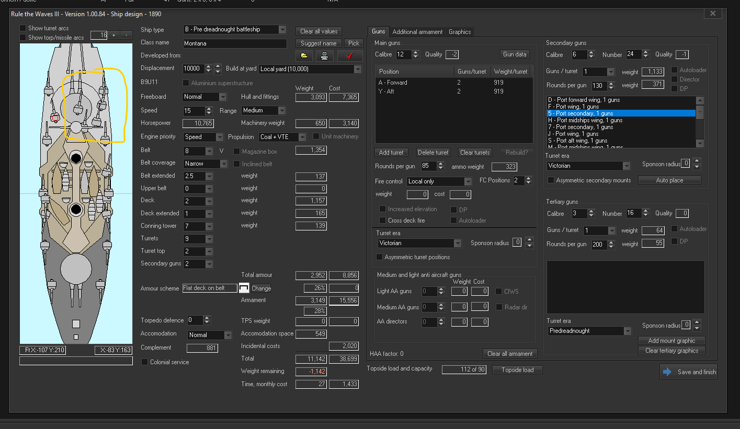The width and height of the screenshot is (740, 429).
Task: Click Change armour scheme button
Action: point(261,288)
